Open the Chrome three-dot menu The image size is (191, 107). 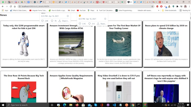(x=189, y=6)
